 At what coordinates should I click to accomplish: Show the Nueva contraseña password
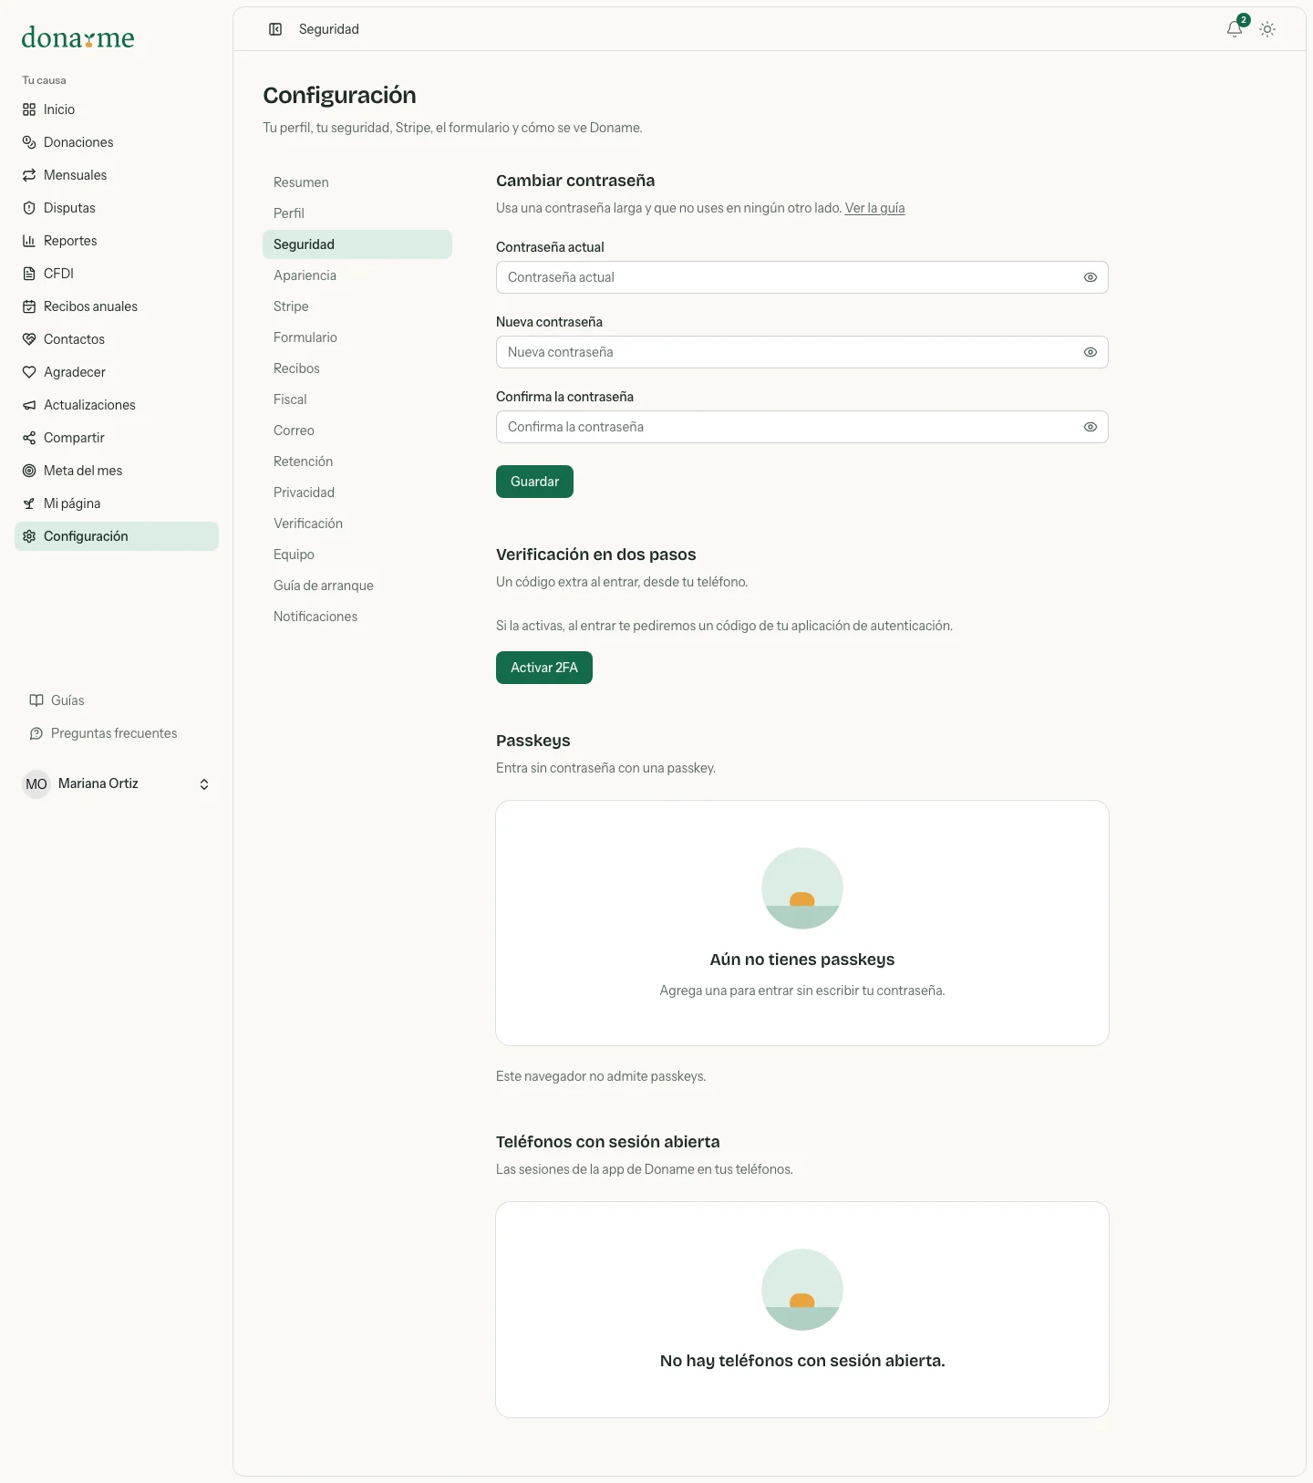point(1090,352)
